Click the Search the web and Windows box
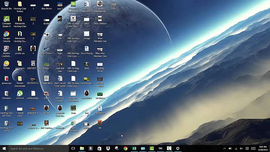The width and height of the screenshot is (270, 152). pos(39,148)
